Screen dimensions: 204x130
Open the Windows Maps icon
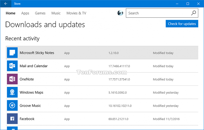point(12,92)
